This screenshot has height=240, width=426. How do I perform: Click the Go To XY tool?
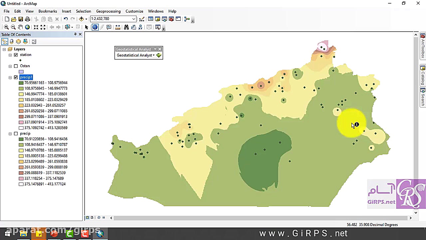click(x=140, y=27)
